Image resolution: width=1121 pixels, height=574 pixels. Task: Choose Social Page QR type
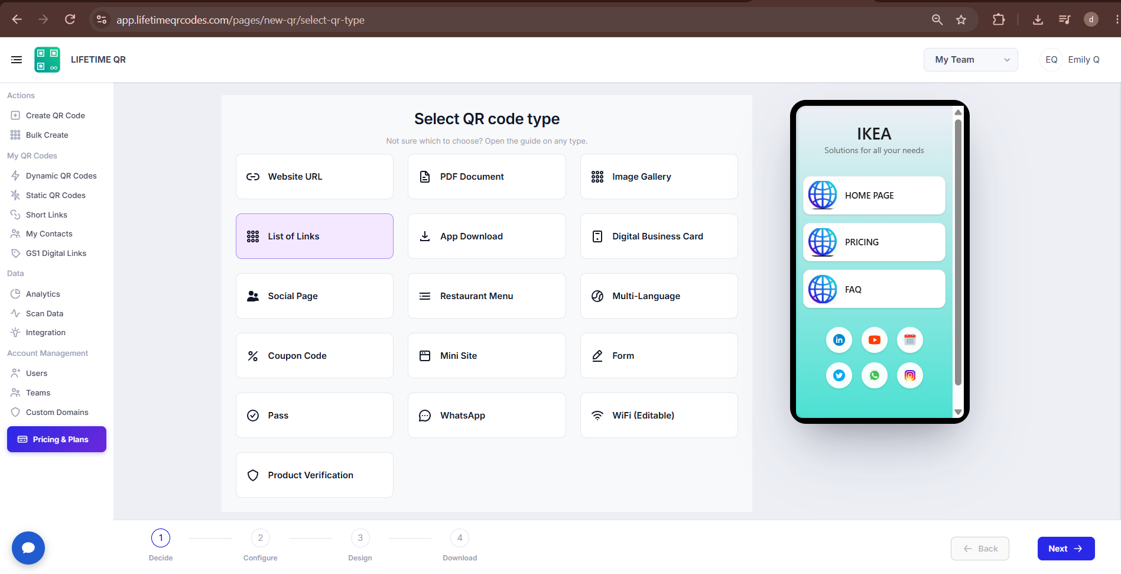point(314,296)
